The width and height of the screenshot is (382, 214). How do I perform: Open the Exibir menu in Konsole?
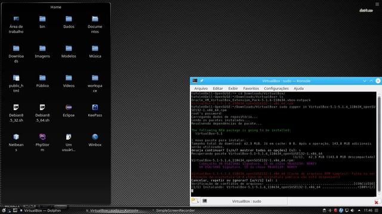(x=233, y=89)
